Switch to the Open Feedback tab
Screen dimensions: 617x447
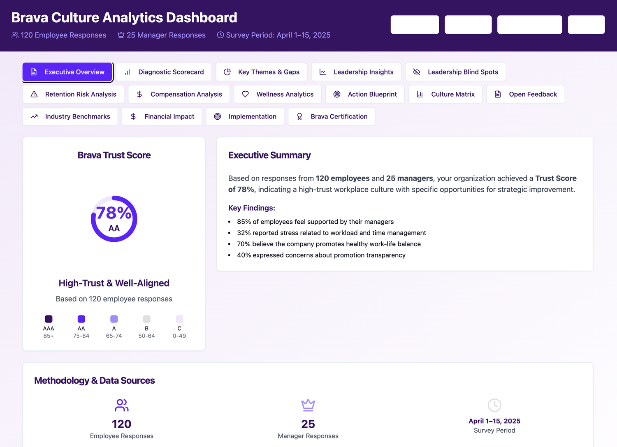[526, 94]
